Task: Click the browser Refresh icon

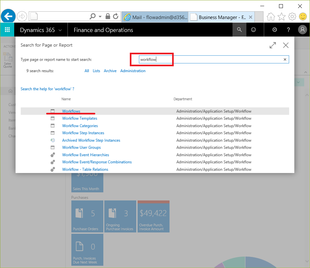Action: pos(116,16)
